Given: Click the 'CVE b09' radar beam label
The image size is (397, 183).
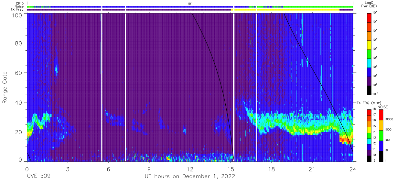Looking at the screenshot, I should (x=38, y=177).
